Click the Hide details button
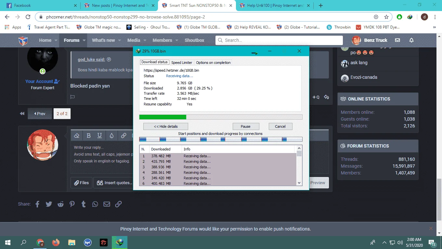 tap(166, 126)
